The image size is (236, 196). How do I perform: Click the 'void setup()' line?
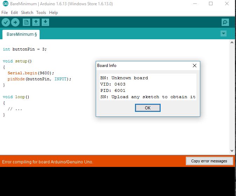point(17,61)
